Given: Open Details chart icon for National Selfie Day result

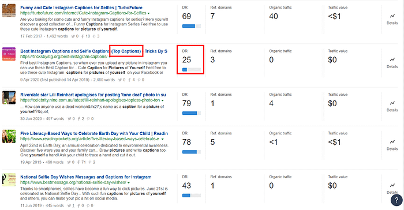Looking at the screenshot, I should tap(392, 185).
